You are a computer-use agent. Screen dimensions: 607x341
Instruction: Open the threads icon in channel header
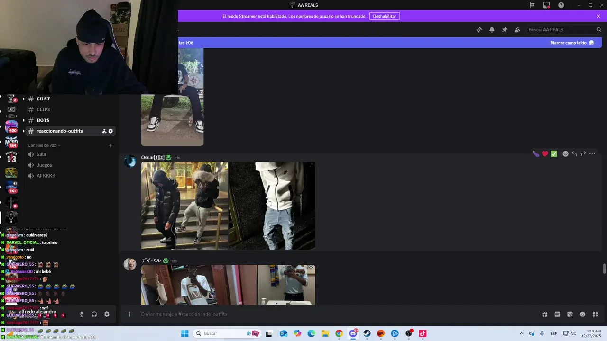pos(479,29)
